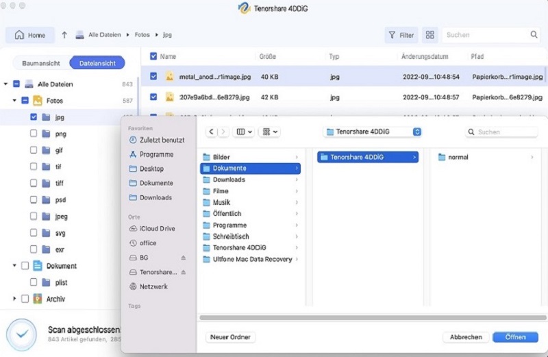The width and height of the screenshot is (548, 357).
Task: Switch to grid view layout icon
Action: [429, 35]
